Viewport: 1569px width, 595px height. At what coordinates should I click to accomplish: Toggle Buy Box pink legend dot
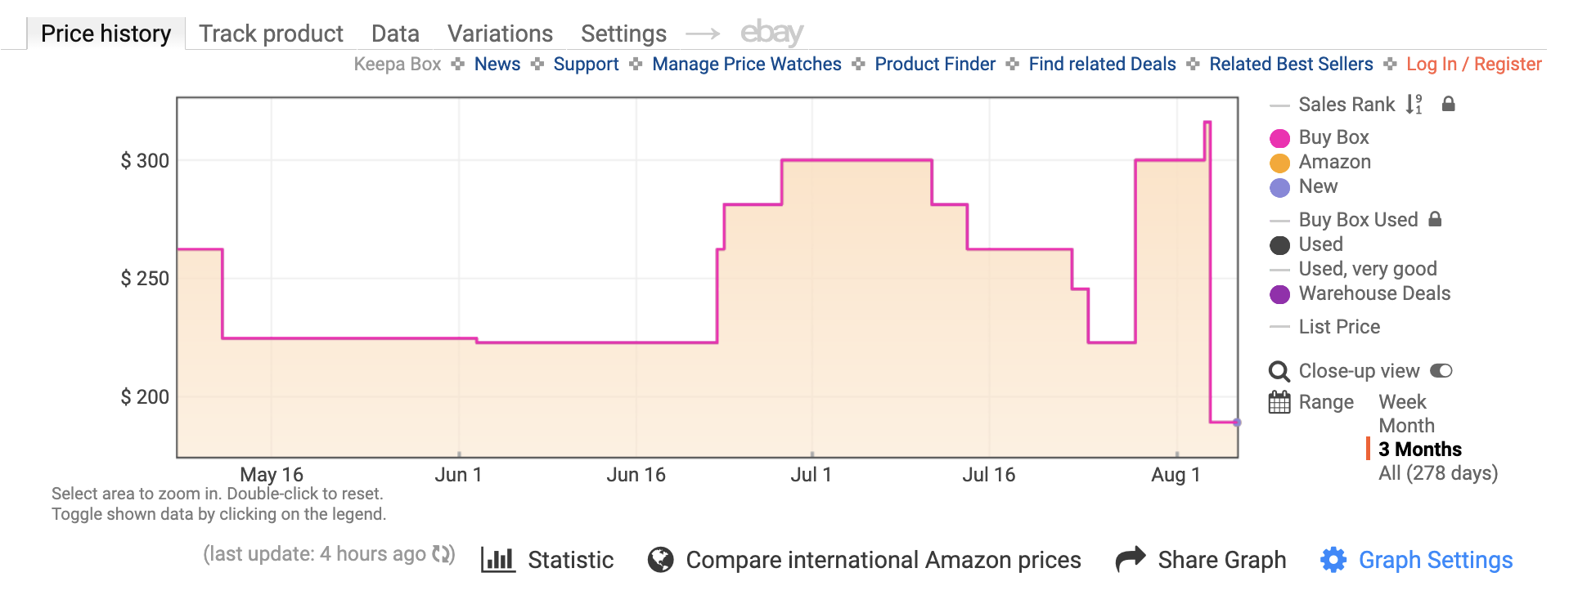click(1279, 138)
